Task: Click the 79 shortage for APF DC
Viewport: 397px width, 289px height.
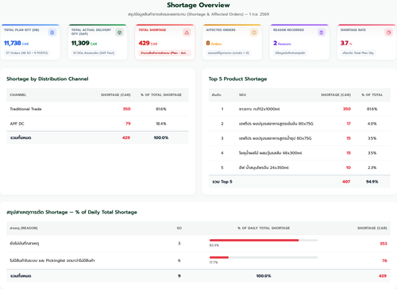Action: click(128, 124)
